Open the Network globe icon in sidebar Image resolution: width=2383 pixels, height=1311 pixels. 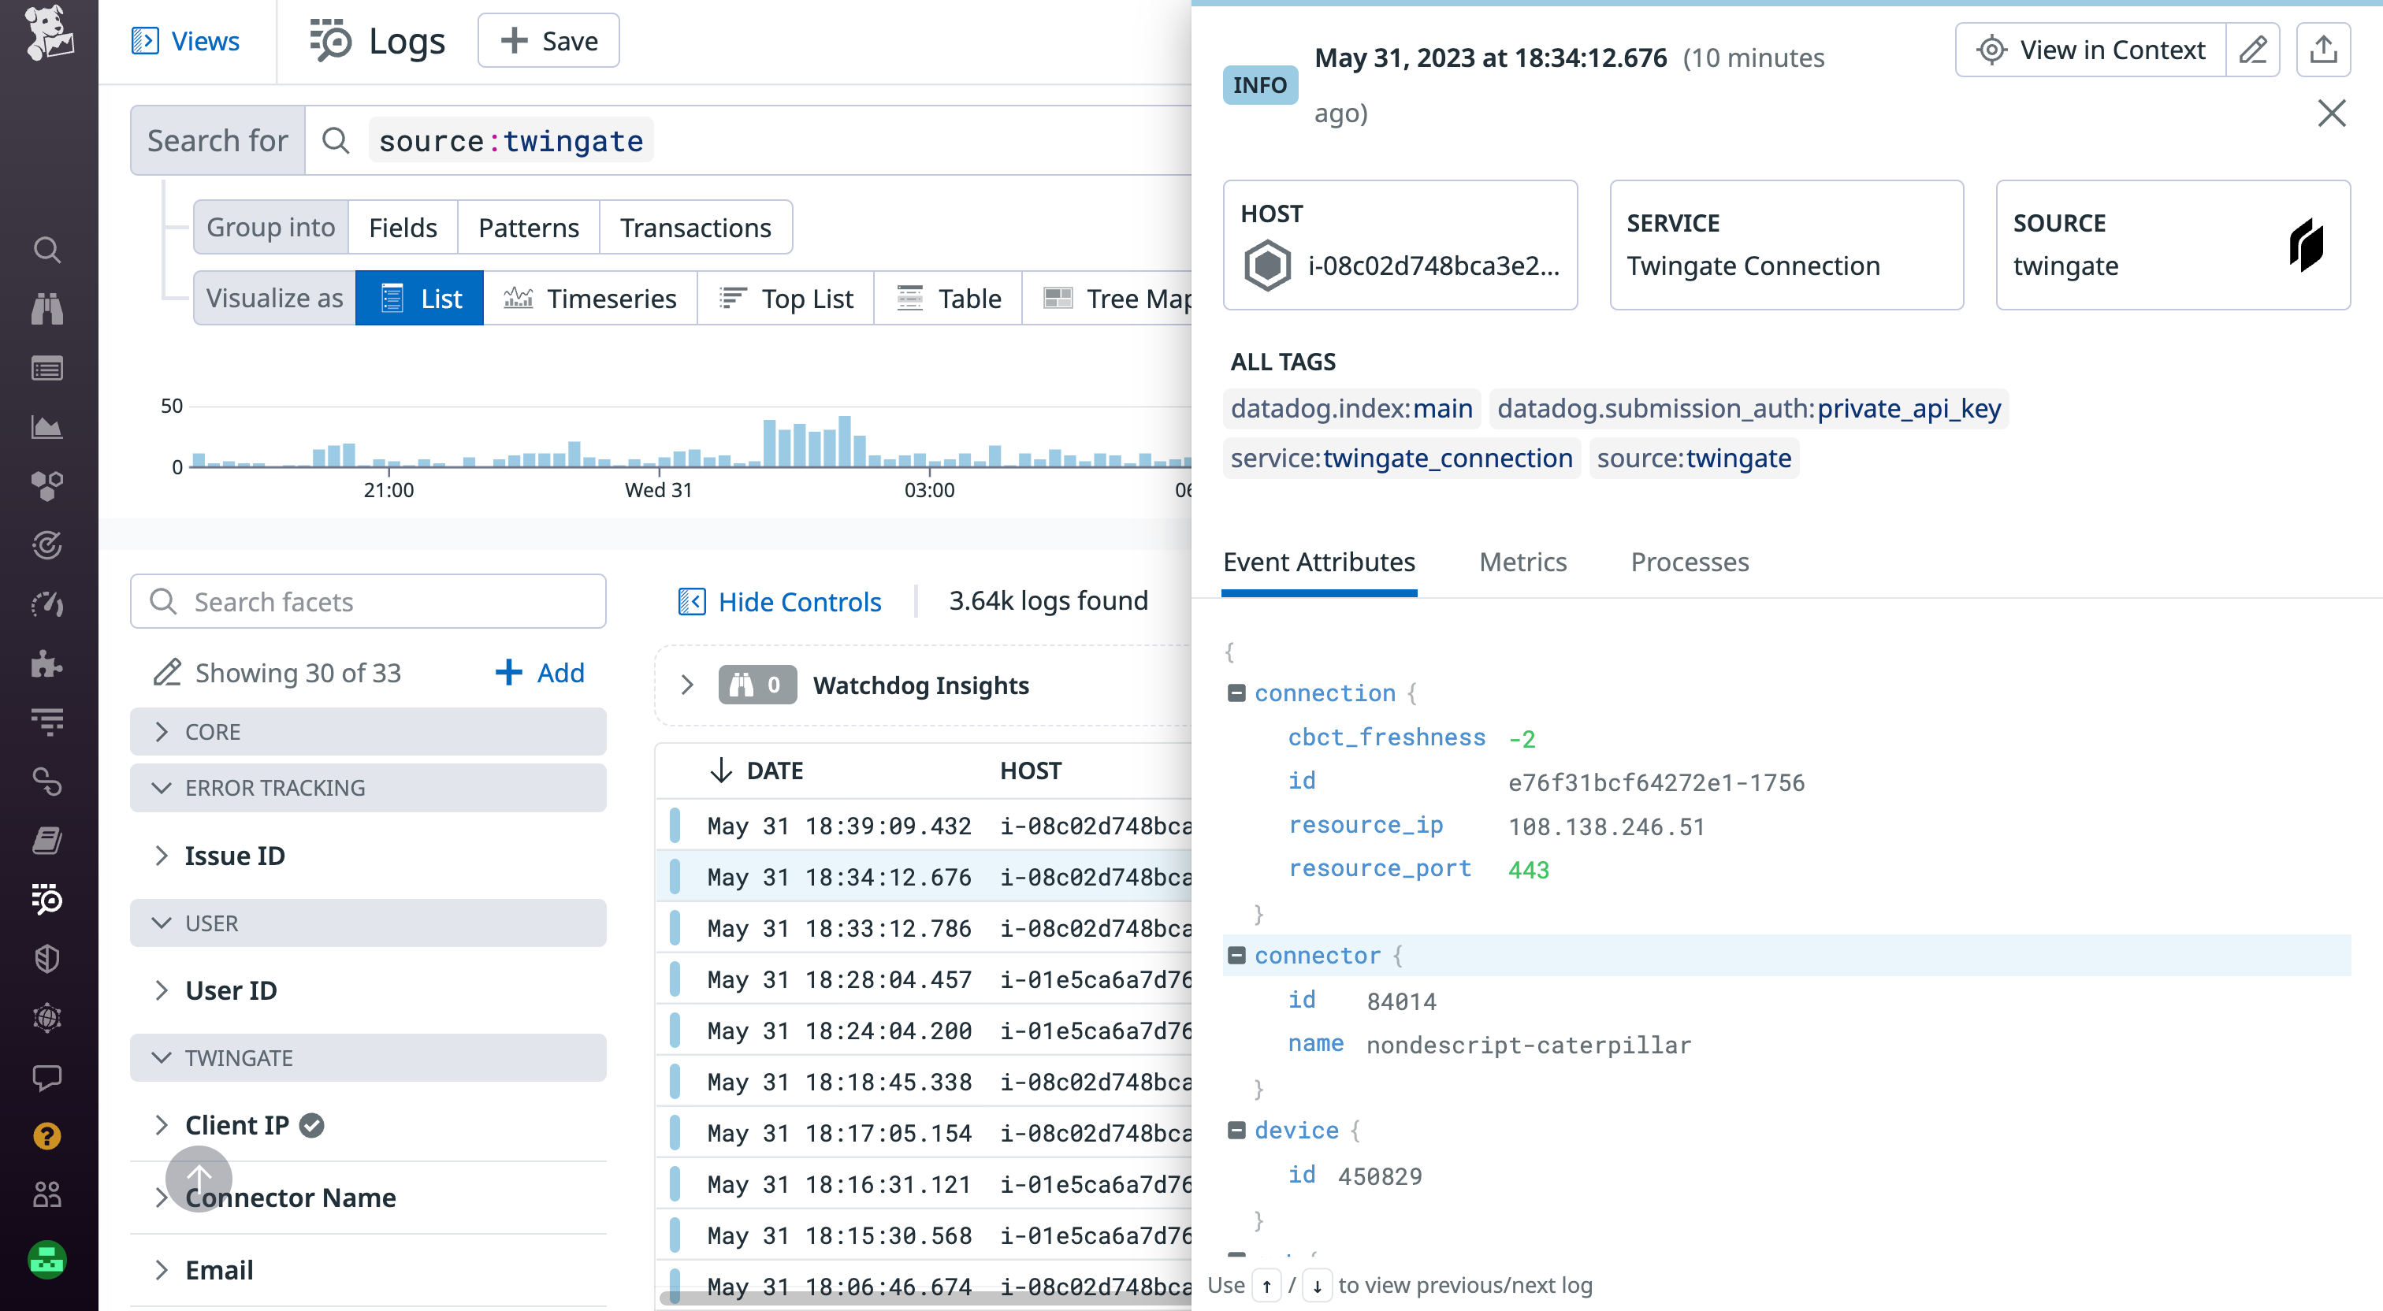coord(47,1018)
